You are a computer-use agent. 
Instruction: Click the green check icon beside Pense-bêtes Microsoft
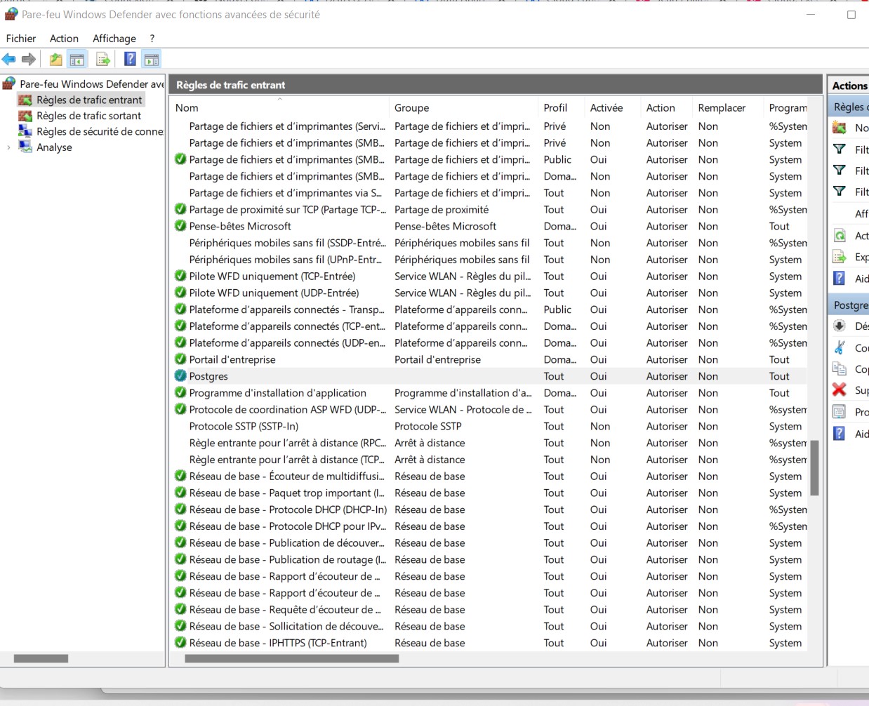pyautogui.click(x=180, y=225)
